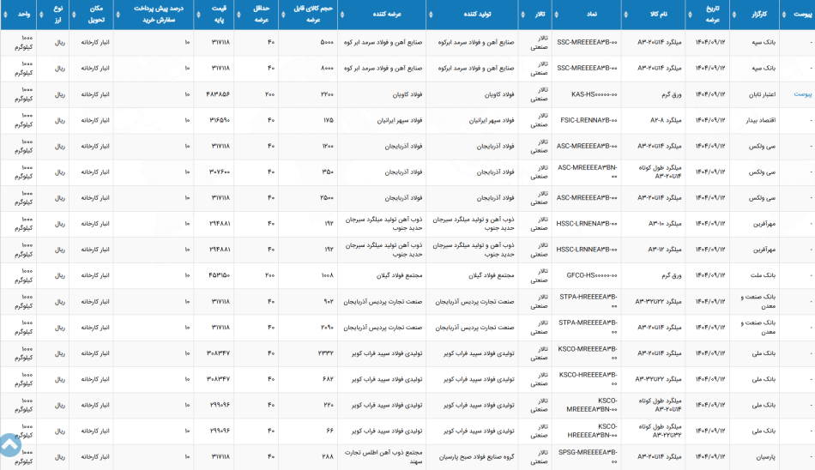Click offer volume ۵۰۰۰ cell

pos(308,43)
